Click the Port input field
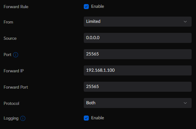The width and height of the screenshot is (196, 129). tap(137, 54)
